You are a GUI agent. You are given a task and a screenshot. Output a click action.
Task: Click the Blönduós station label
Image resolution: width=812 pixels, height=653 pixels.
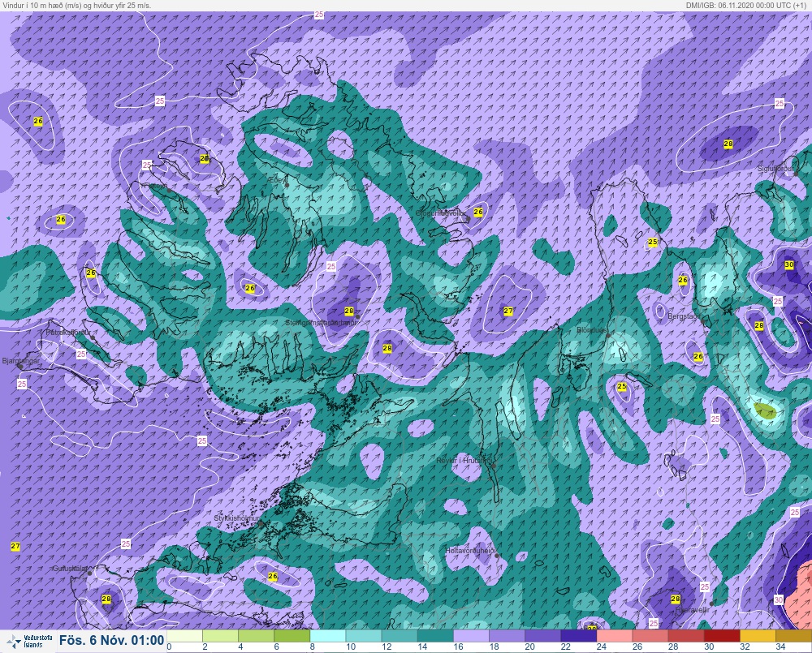coord(592,330)
